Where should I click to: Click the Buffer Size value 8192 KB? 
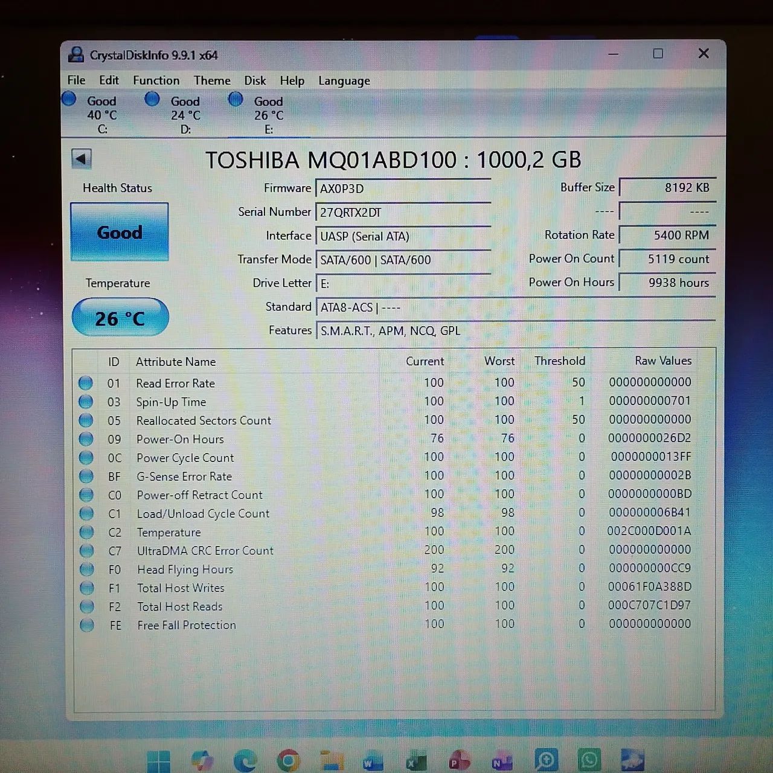(667, 188)
